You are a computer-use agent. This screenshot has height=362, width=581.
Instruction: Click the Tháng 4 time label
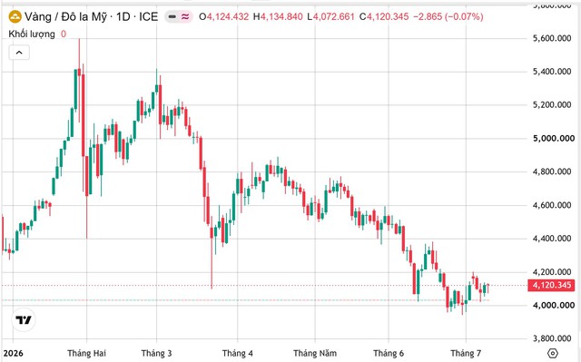238,353
